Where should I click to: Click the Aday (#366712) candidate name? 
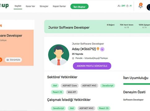pyautogui.click(x=84, y=49)
